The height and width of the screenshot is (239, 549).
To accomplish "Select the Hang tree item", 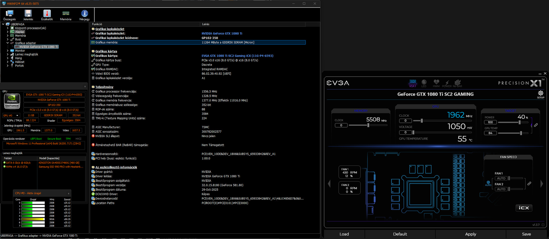I will pyautogui.click(x=18, y=58).
